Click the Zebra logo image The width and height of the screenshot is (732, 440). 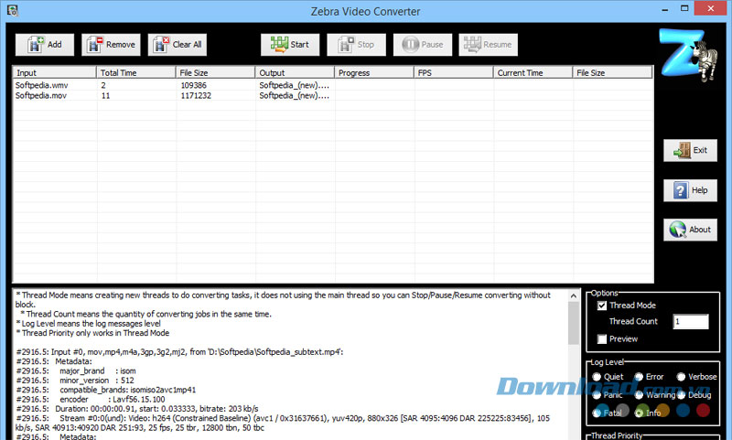(690, 57)
